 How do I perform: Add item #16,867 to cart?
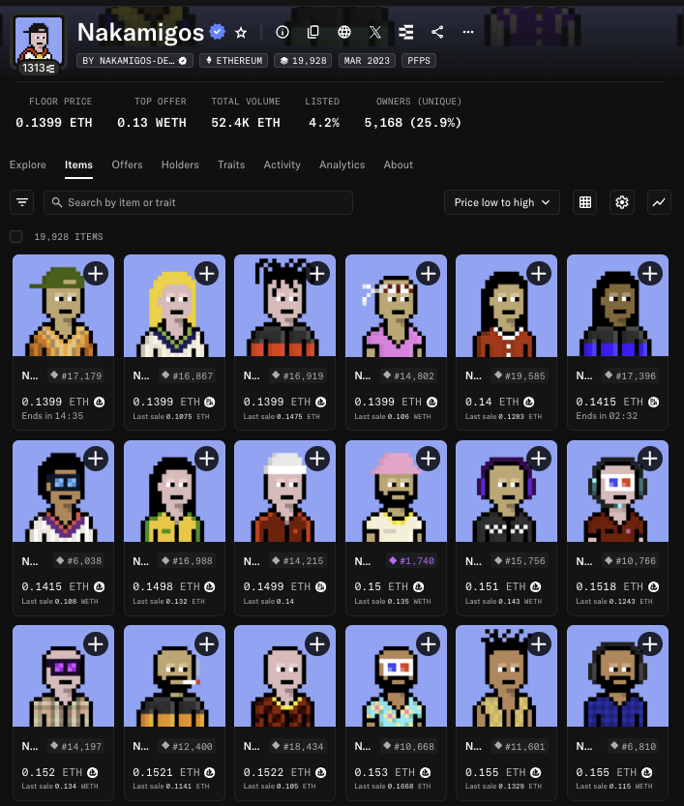[x=207, y=274]
